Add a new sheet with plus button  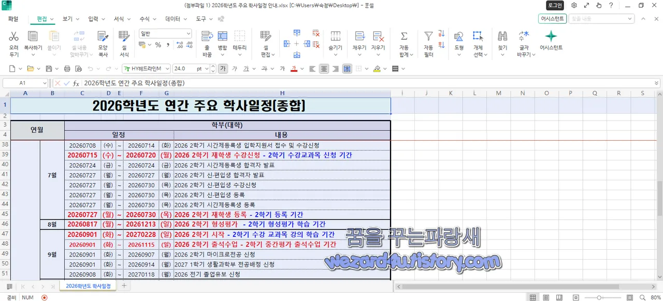pyautogui.click(x=124, y=285)
